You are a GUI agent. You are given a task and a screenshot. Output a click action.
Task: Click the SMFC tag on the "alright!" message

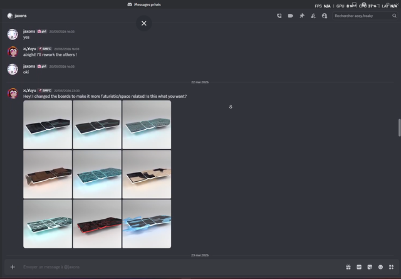[45, 49]
